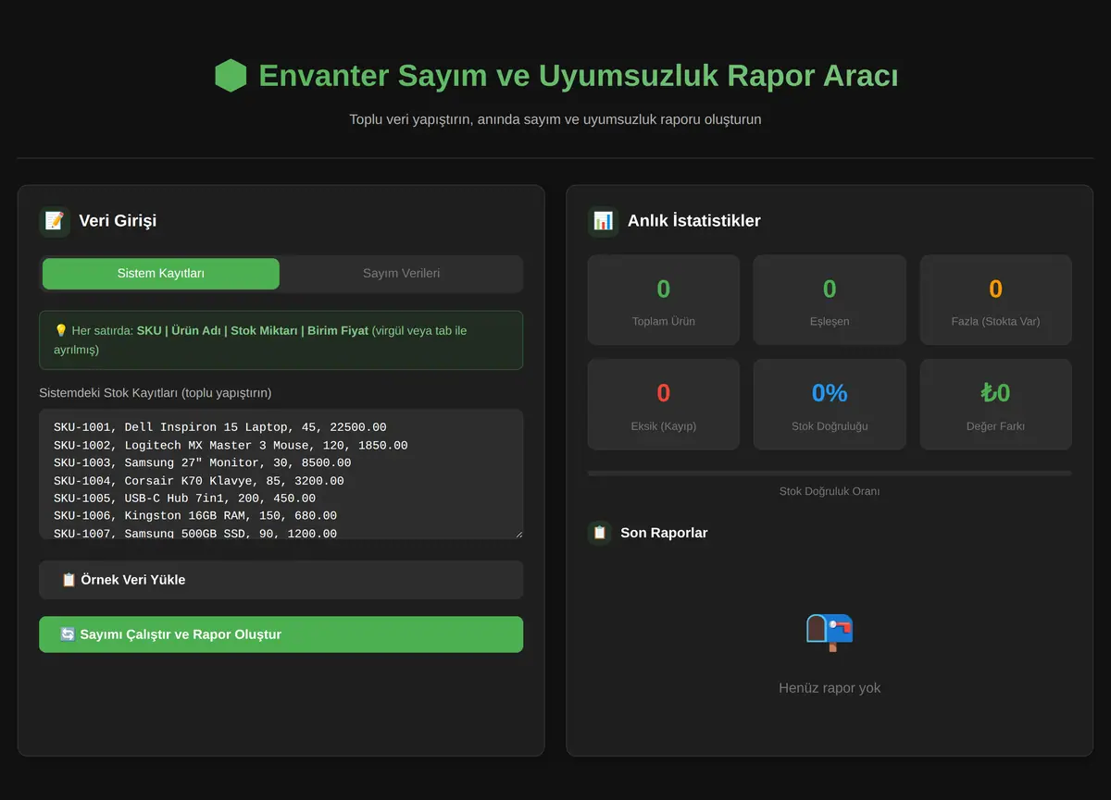1111x800 pixels.
Task: Click the SKU-1007 Samsung 500GB SSD line
Action: coord(195,533)
